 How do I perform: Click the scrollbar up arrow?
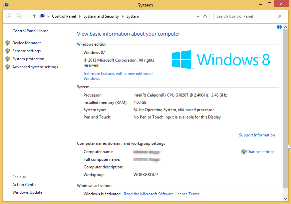pyautogui.click(x=286, y=27)
